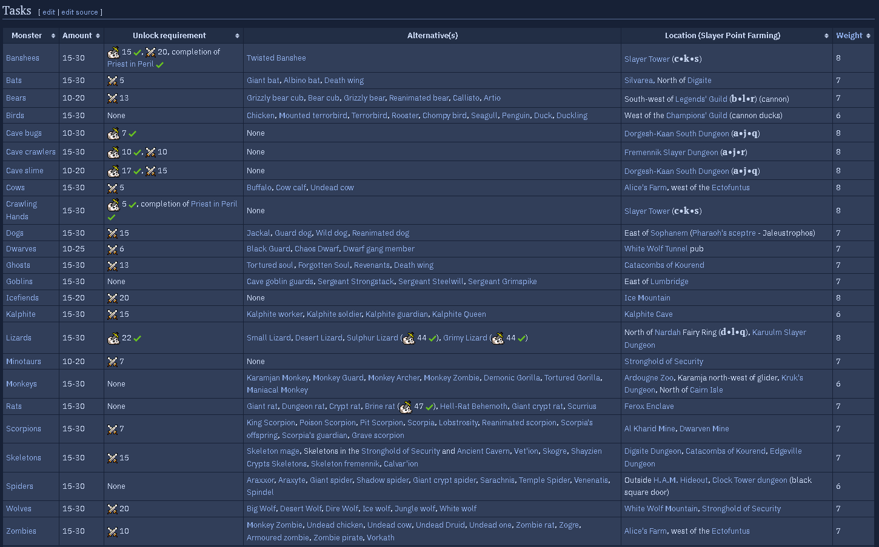Screen dimensions: 879x547
Task: Follow the White Wolf Mountain link
Action: [x=661, y=509]
